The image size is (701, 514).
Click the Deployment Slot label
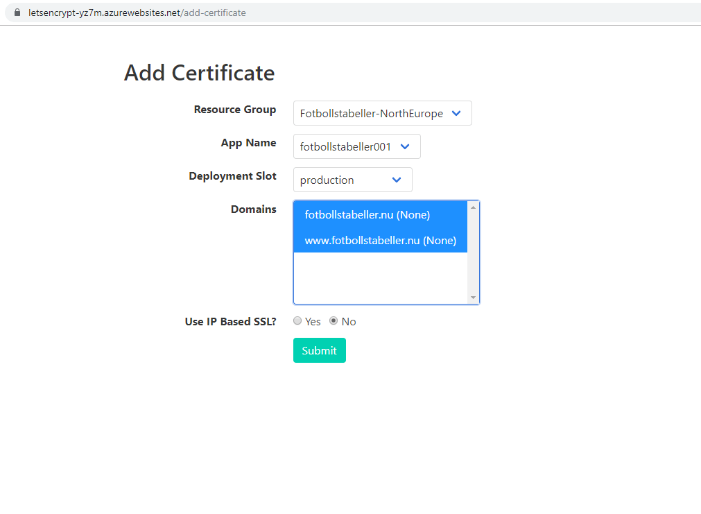(x=232, y=176)
